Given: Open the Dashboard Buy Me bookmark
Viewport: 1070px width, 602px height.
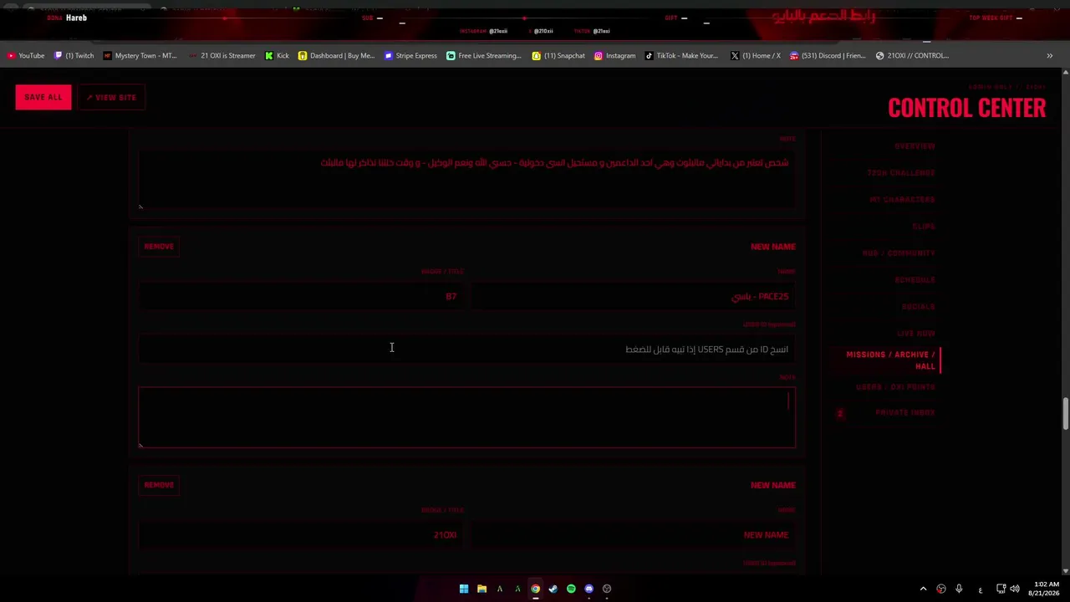Looking at the screenshot, I should (336, 56).
